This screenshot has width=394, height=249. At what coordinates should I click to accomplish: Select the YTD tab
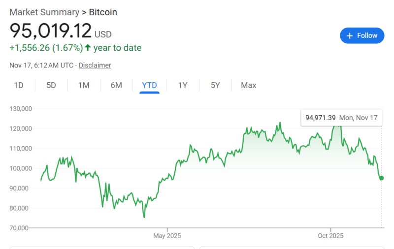tap(149, 85)
